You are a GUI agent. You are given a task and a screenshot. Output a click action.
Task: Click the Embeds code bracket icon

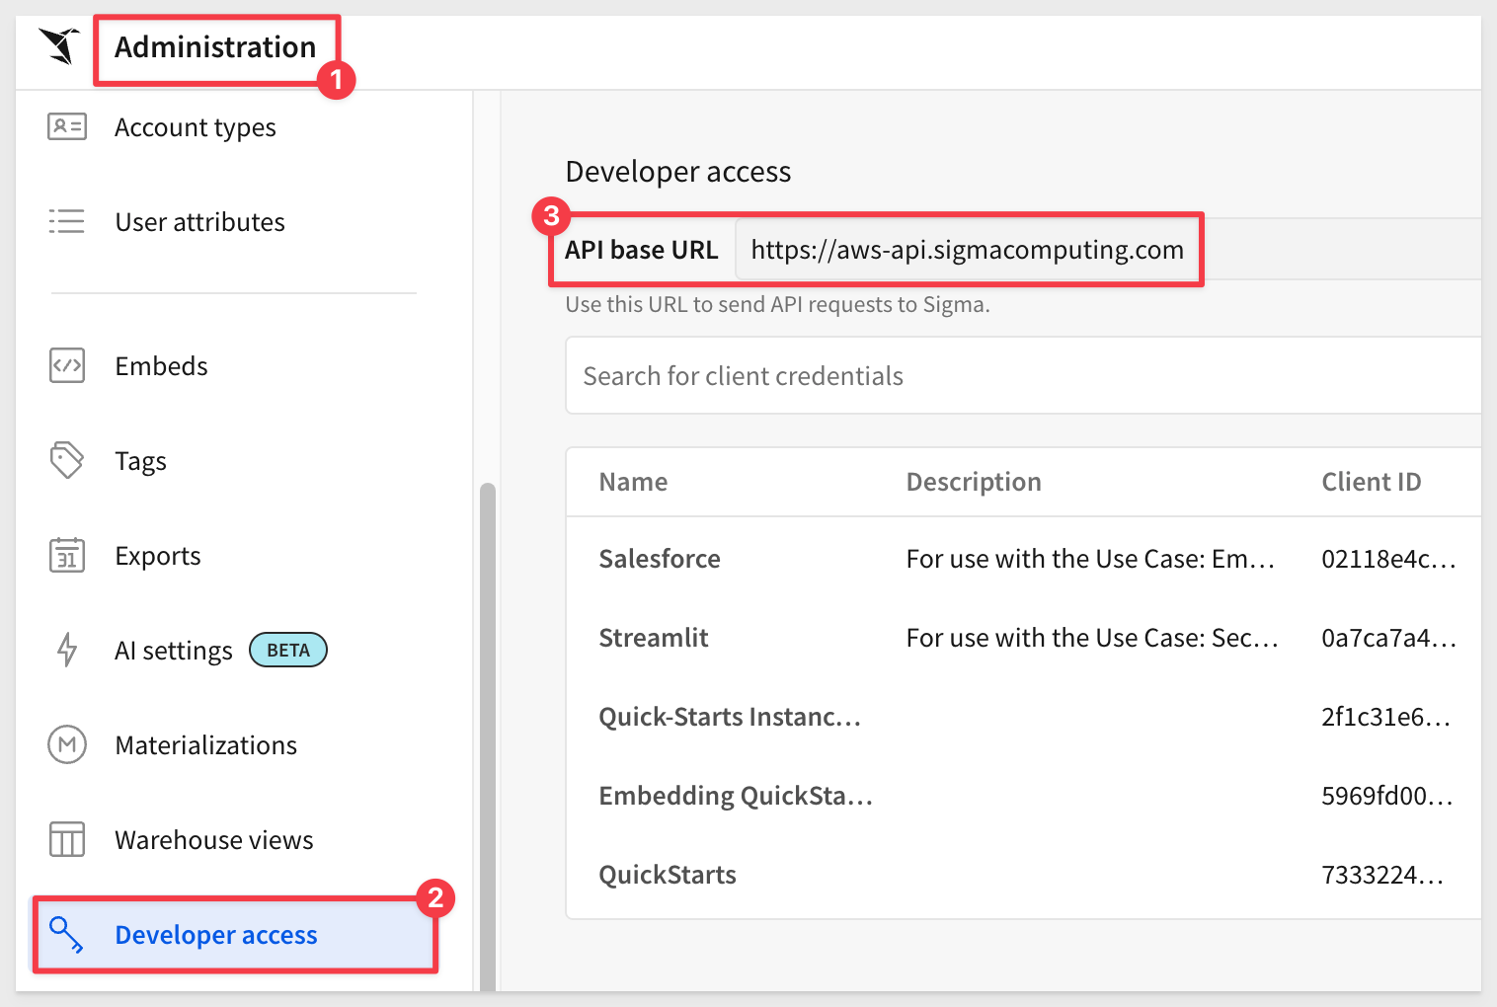[67, 365]
